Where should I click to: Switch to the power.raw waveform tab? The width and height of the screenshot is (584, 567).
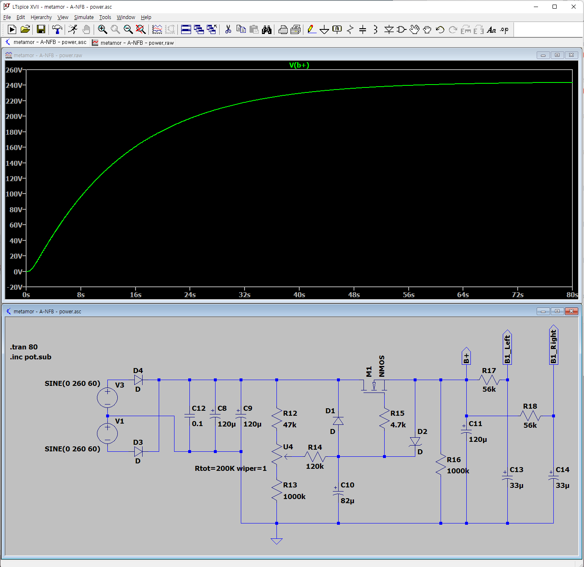133,43
